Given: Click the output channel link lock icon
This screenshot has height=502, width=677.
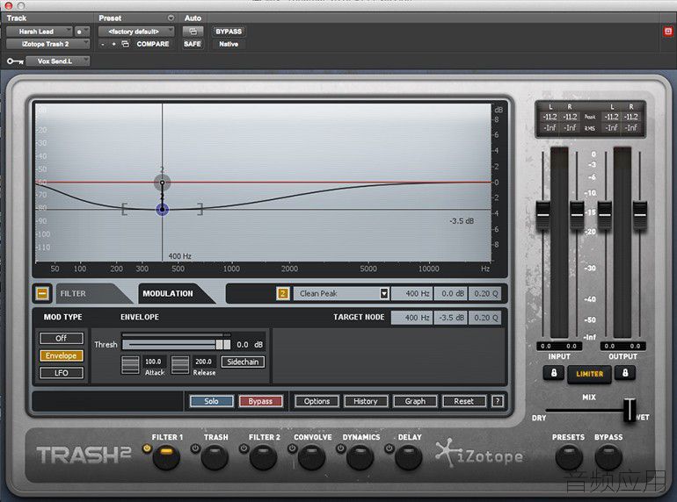Looking at the screenshot, I should (x=625, y=373).
